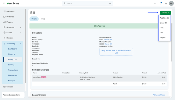The image size is (175, 100).
Task: Click the horizontal scrollbar at bottom
Action: tap(99, 97)
